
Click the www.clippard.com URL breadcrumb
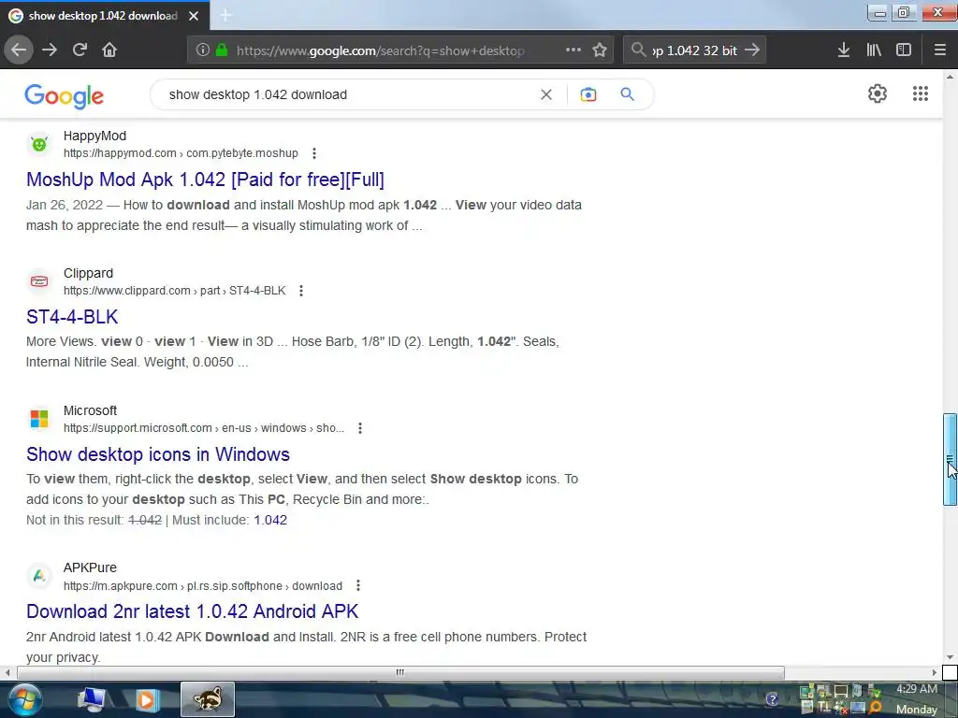175,291
